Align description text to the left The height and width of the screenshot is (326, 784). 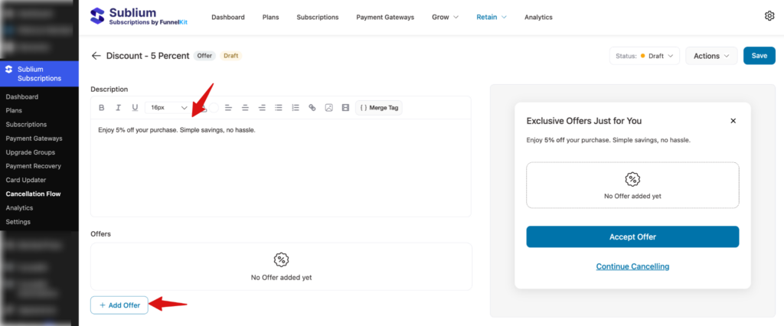point(228,108)
